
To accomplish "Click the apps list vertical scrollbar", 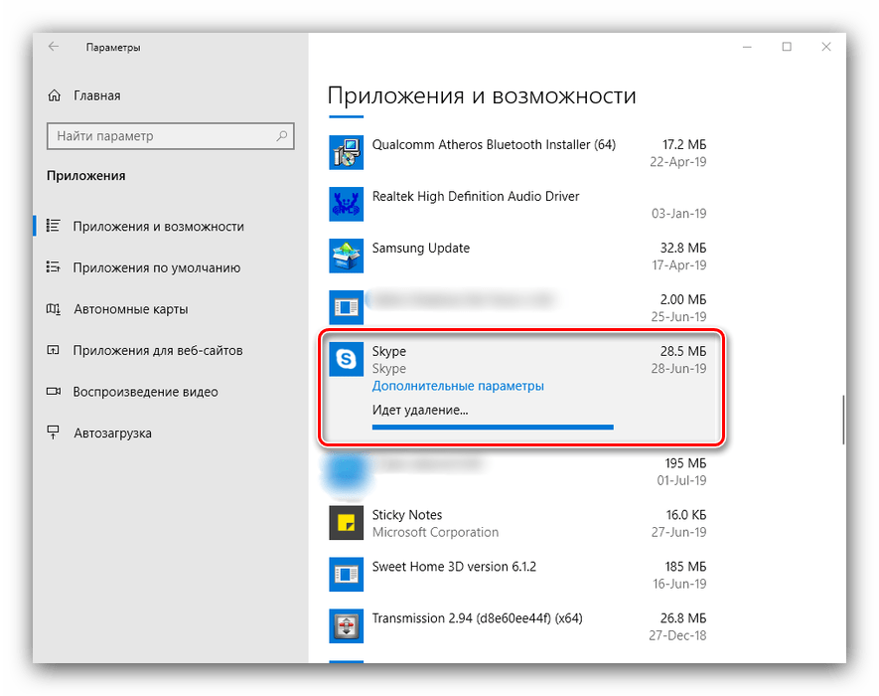I will pyautogui.click(x=843, y=420).
